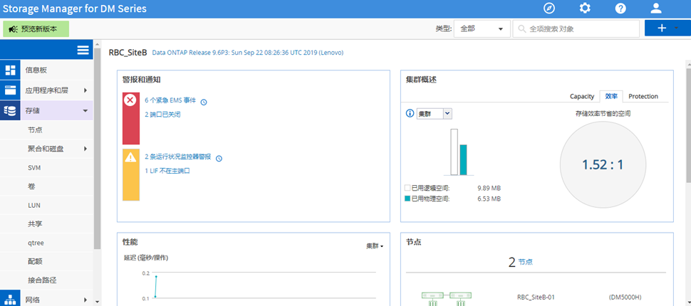This screenshot has height=306, width=691.
Task: Click the blue info icon beside cluster dropdown
Action: pos(410,113)
